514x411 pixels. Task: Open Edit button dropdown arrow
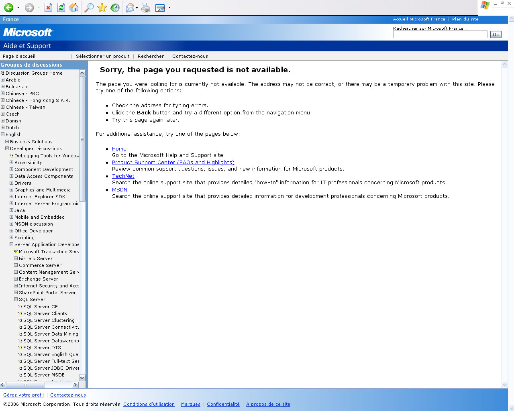pyautogui.click(x=169, y=8)
